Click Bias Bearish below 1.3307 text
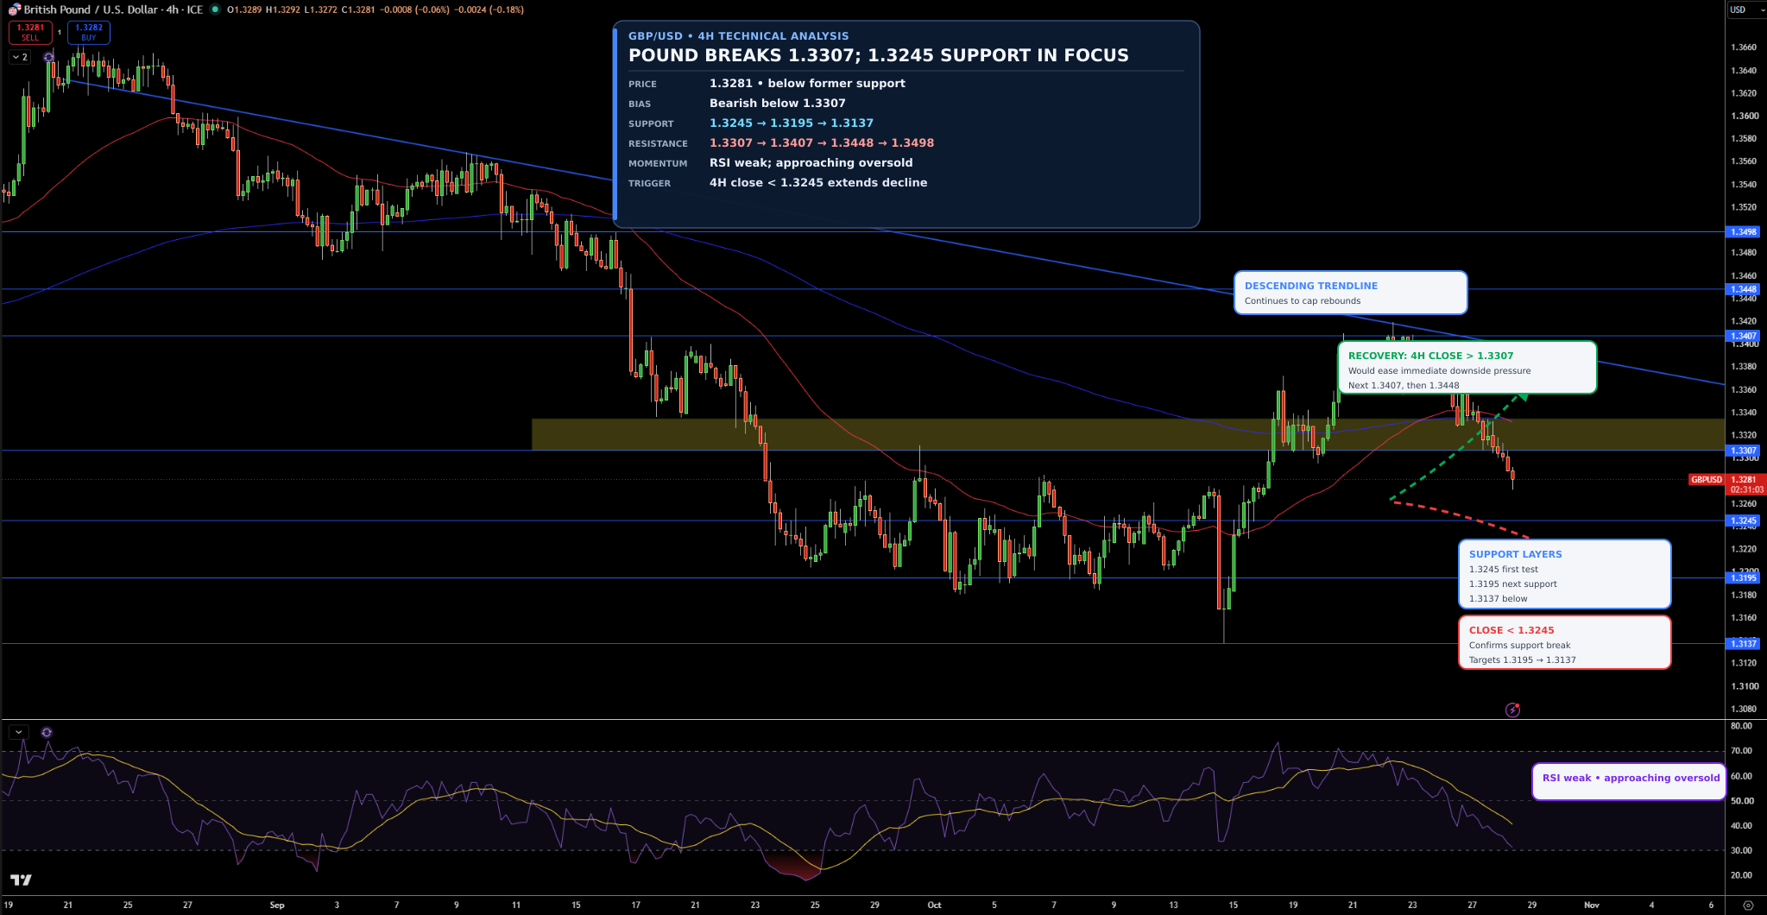Screen dimensions: 1767x915 [777, 104]
